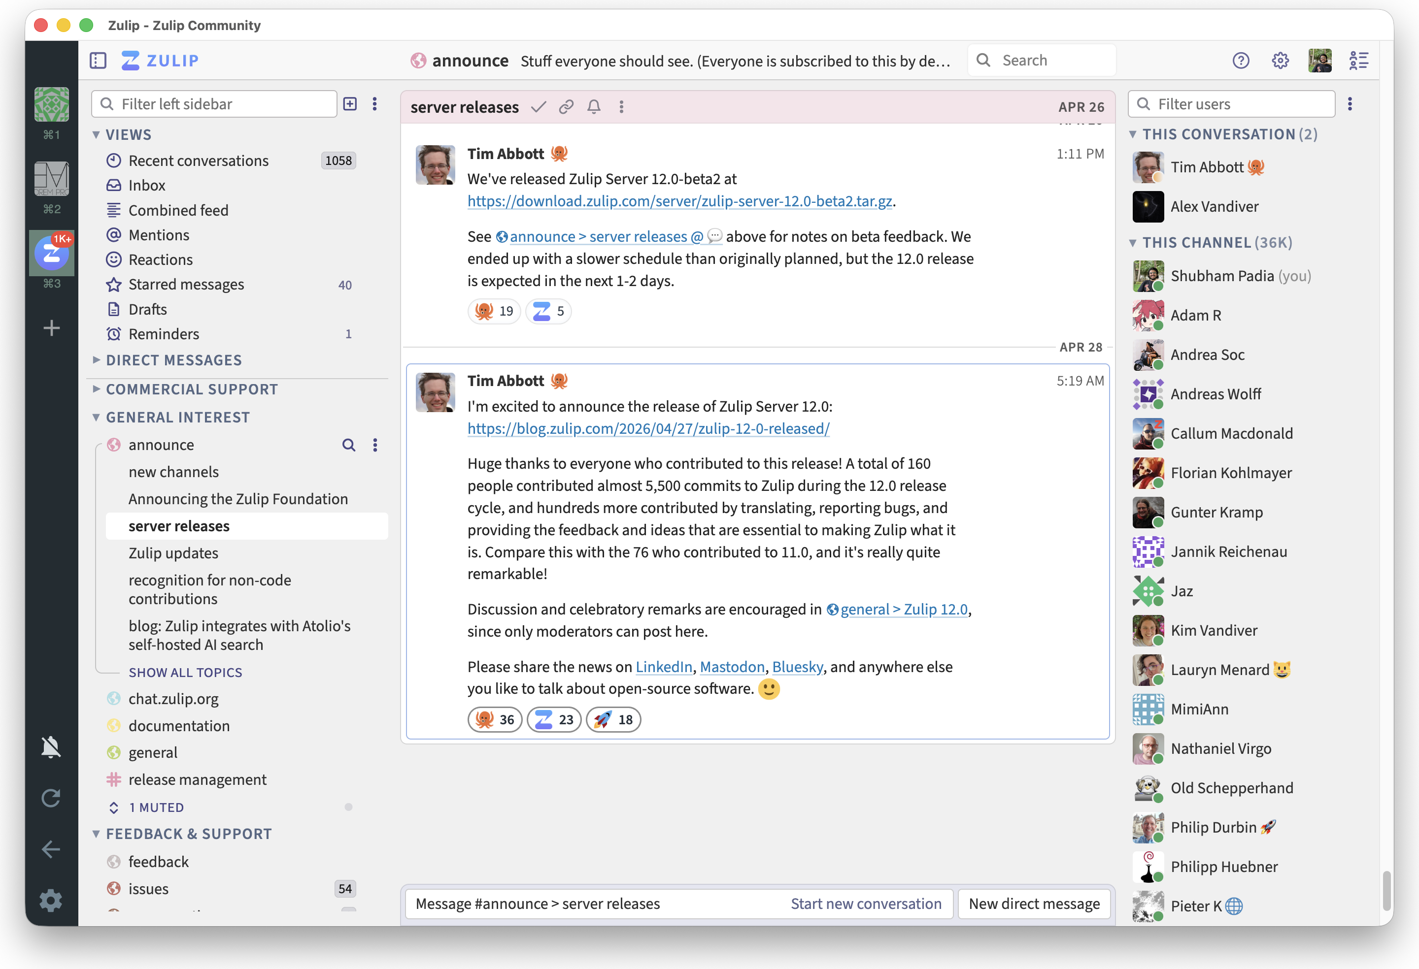Open desktop app settings gear at bottom
The image size is (1419, 969).
pyautogui.click(x=51, y=901)
